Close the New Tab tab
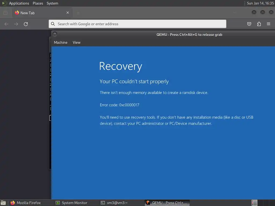The width and height of the screenshot is (275, 206). tap(68, 13)
